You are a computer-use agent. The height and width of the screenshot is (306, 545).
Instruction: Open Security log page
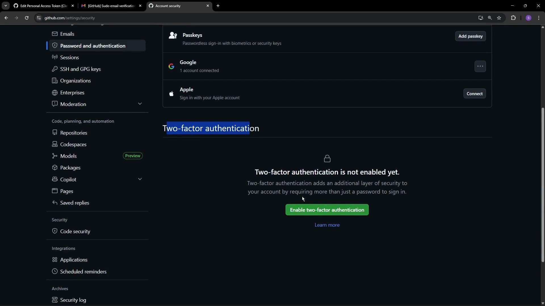click(x=97, y=300)
